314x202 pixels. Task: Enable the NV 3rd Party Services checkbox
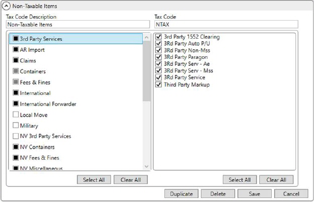(x=16, y=136)
